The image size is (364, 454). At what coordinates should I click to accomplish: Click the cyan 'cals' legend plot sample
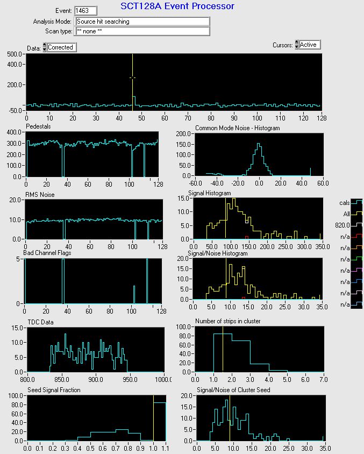click(358, 202)
